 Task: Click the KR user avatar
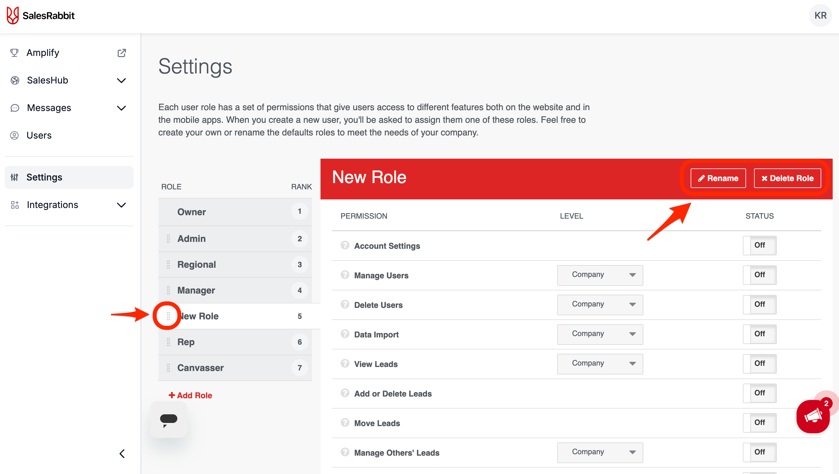point(820,15)
